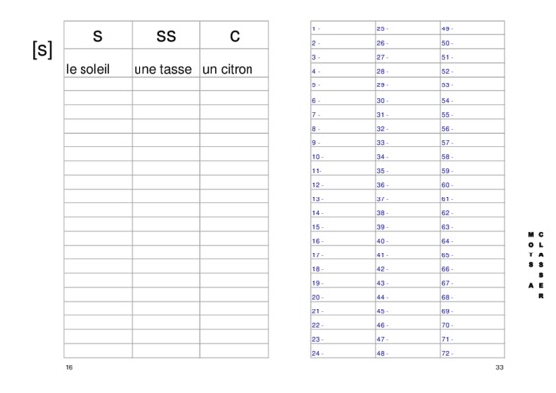Click the 'c' column header cell
Screen dimensions: 556x393
coord(235,34)
